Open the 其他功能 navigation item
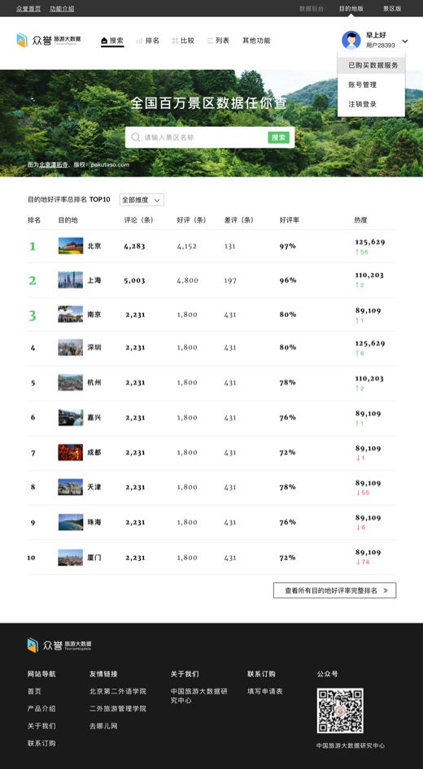 click(256, 41)
